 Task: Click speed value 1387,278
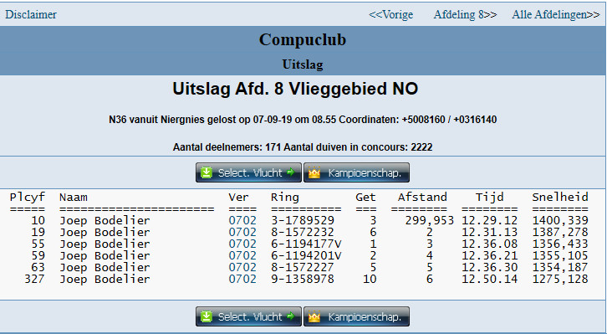(560, 232)
